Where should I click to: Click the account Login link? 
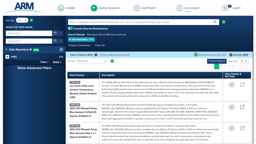[188, 12]
